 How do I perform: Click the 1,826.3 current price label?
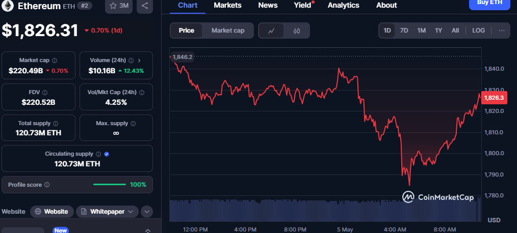pyautogui.click(x=494, y=98)
